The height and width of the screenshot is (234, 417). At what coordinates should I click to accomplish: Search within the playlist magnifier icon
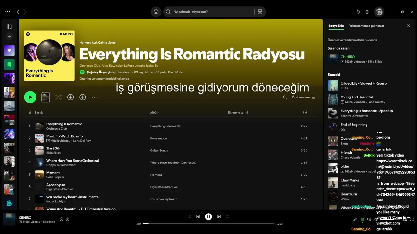click(285, 97)
